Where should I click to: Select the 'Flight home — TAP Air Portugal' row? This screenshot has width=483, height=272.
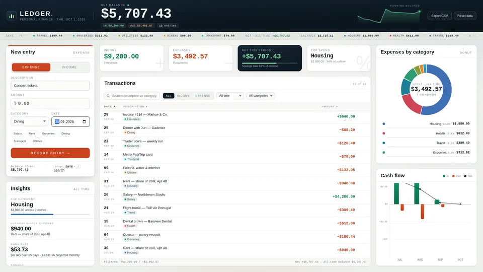[235, 210]
